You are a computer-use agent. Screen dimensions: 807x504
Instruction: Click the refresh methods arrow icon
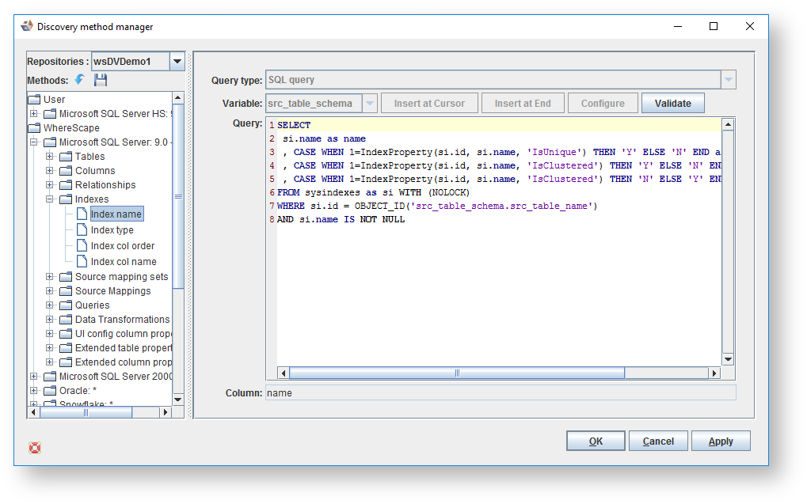click(x=80, y=80)
